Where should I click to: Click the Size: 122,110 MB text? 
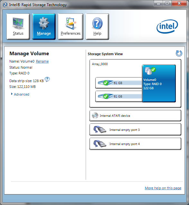pos(22,87)
